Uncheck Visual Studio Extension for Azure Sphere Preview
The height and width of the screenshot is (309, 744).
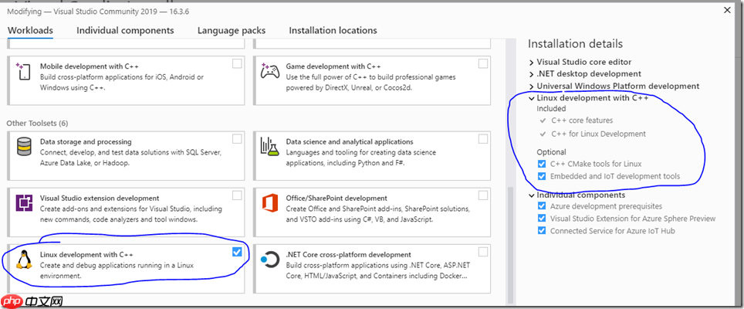click(x=541, y=219)
